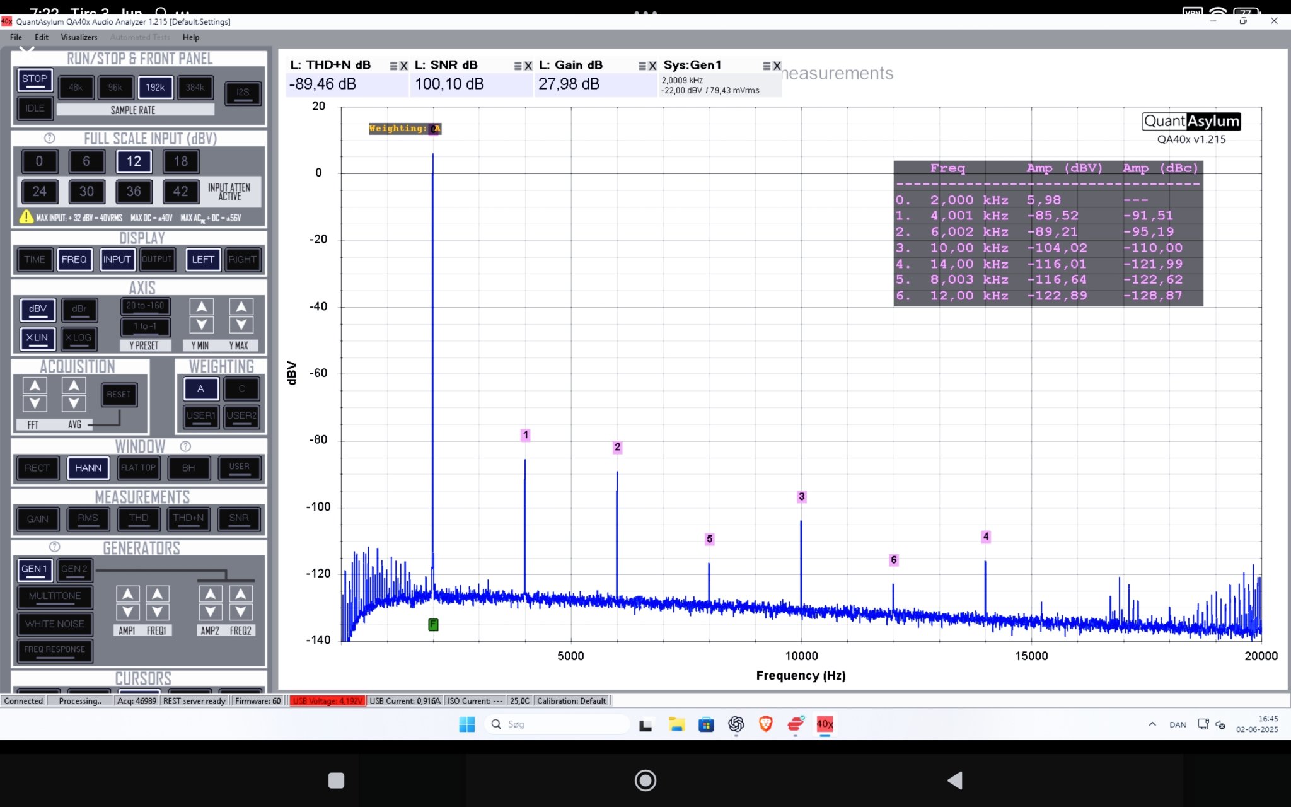Open the Visualizers menu
Screen dimensions: 1291x807
[79, 37]
